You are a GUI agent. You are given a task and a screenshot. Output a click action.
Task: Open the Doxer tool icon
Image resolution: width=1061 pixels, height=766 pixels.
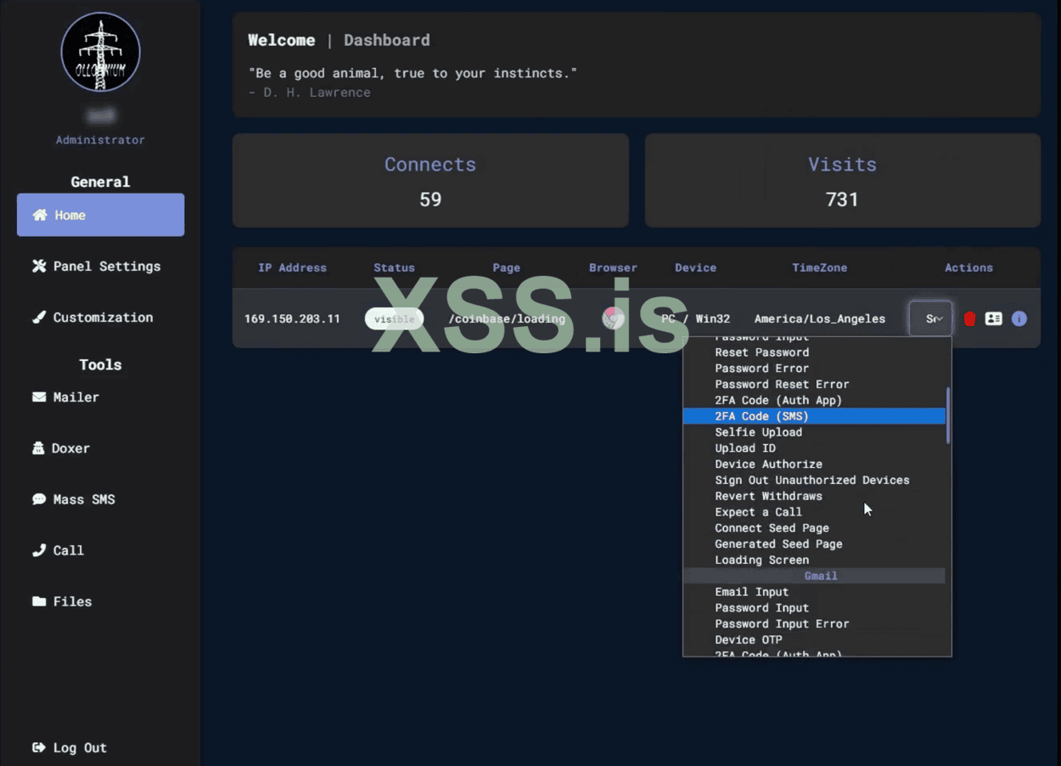point(39,448)
